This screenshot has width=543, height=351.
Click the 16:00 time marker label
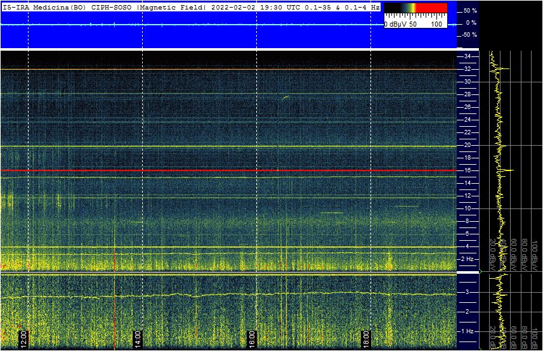pyautogui.click(x=251, y=335)
